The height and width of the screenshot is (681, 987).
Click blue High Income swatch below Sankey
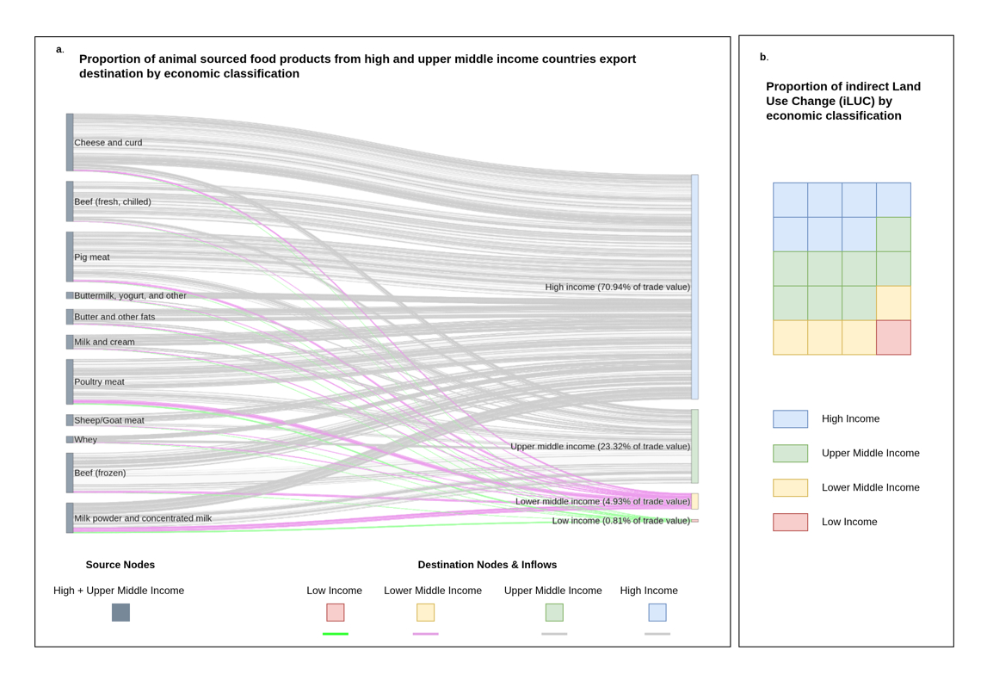coord(657,612)
